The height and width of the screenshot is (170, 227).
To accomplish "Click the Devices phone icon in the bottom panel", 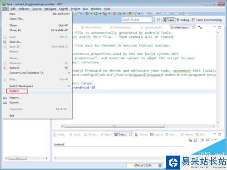I will [136, 135].
